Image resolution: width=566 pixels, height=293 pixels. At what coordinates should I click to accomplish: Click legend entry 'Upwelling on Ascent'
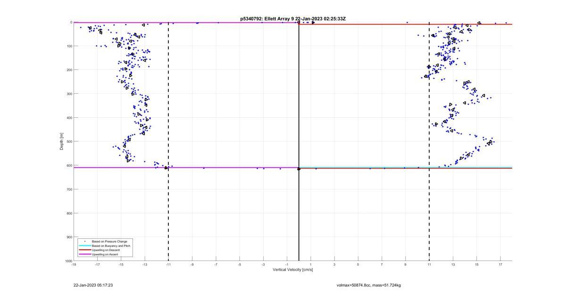(x=105, y=254)
